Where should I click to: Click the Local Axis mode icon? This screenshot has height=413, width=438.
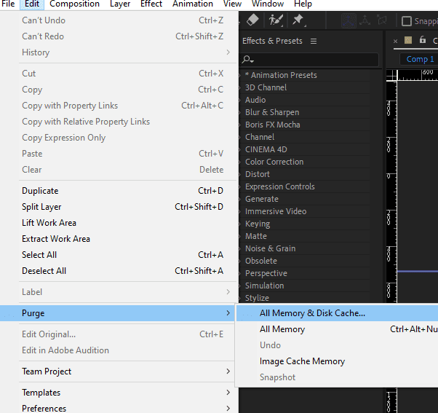tap(349, 21)
